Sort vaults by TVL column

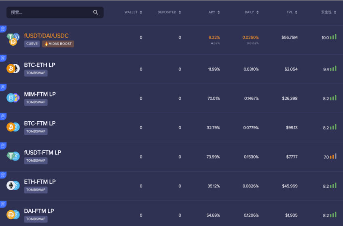[292, 12]
